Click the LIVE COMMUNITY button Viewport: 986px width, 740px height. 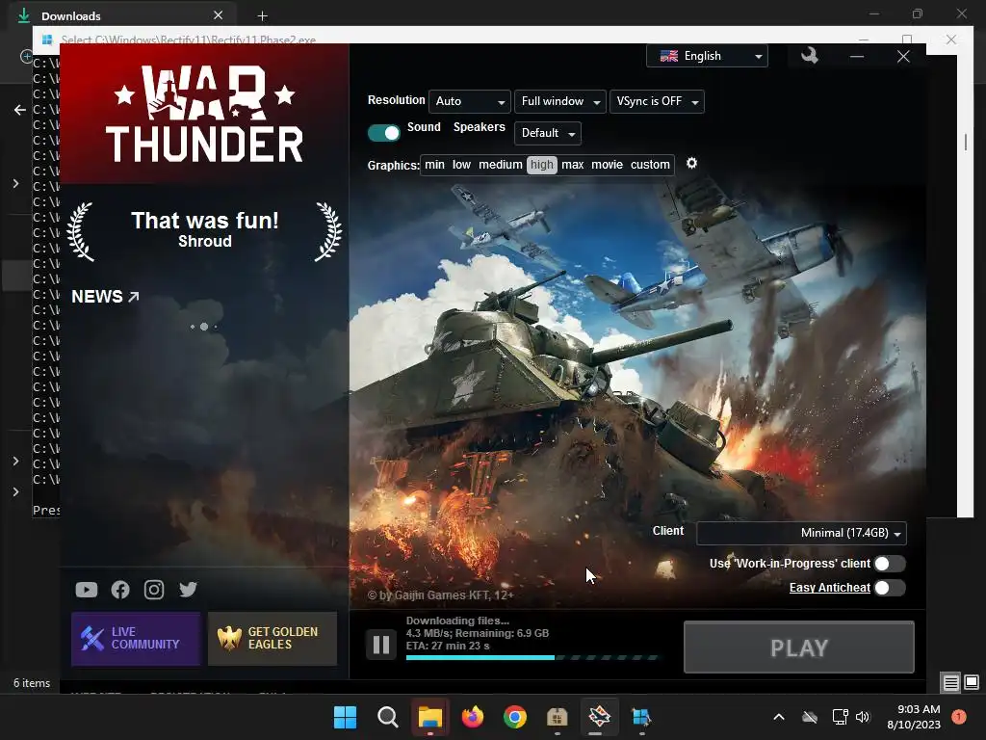click(x=136, y=639)
